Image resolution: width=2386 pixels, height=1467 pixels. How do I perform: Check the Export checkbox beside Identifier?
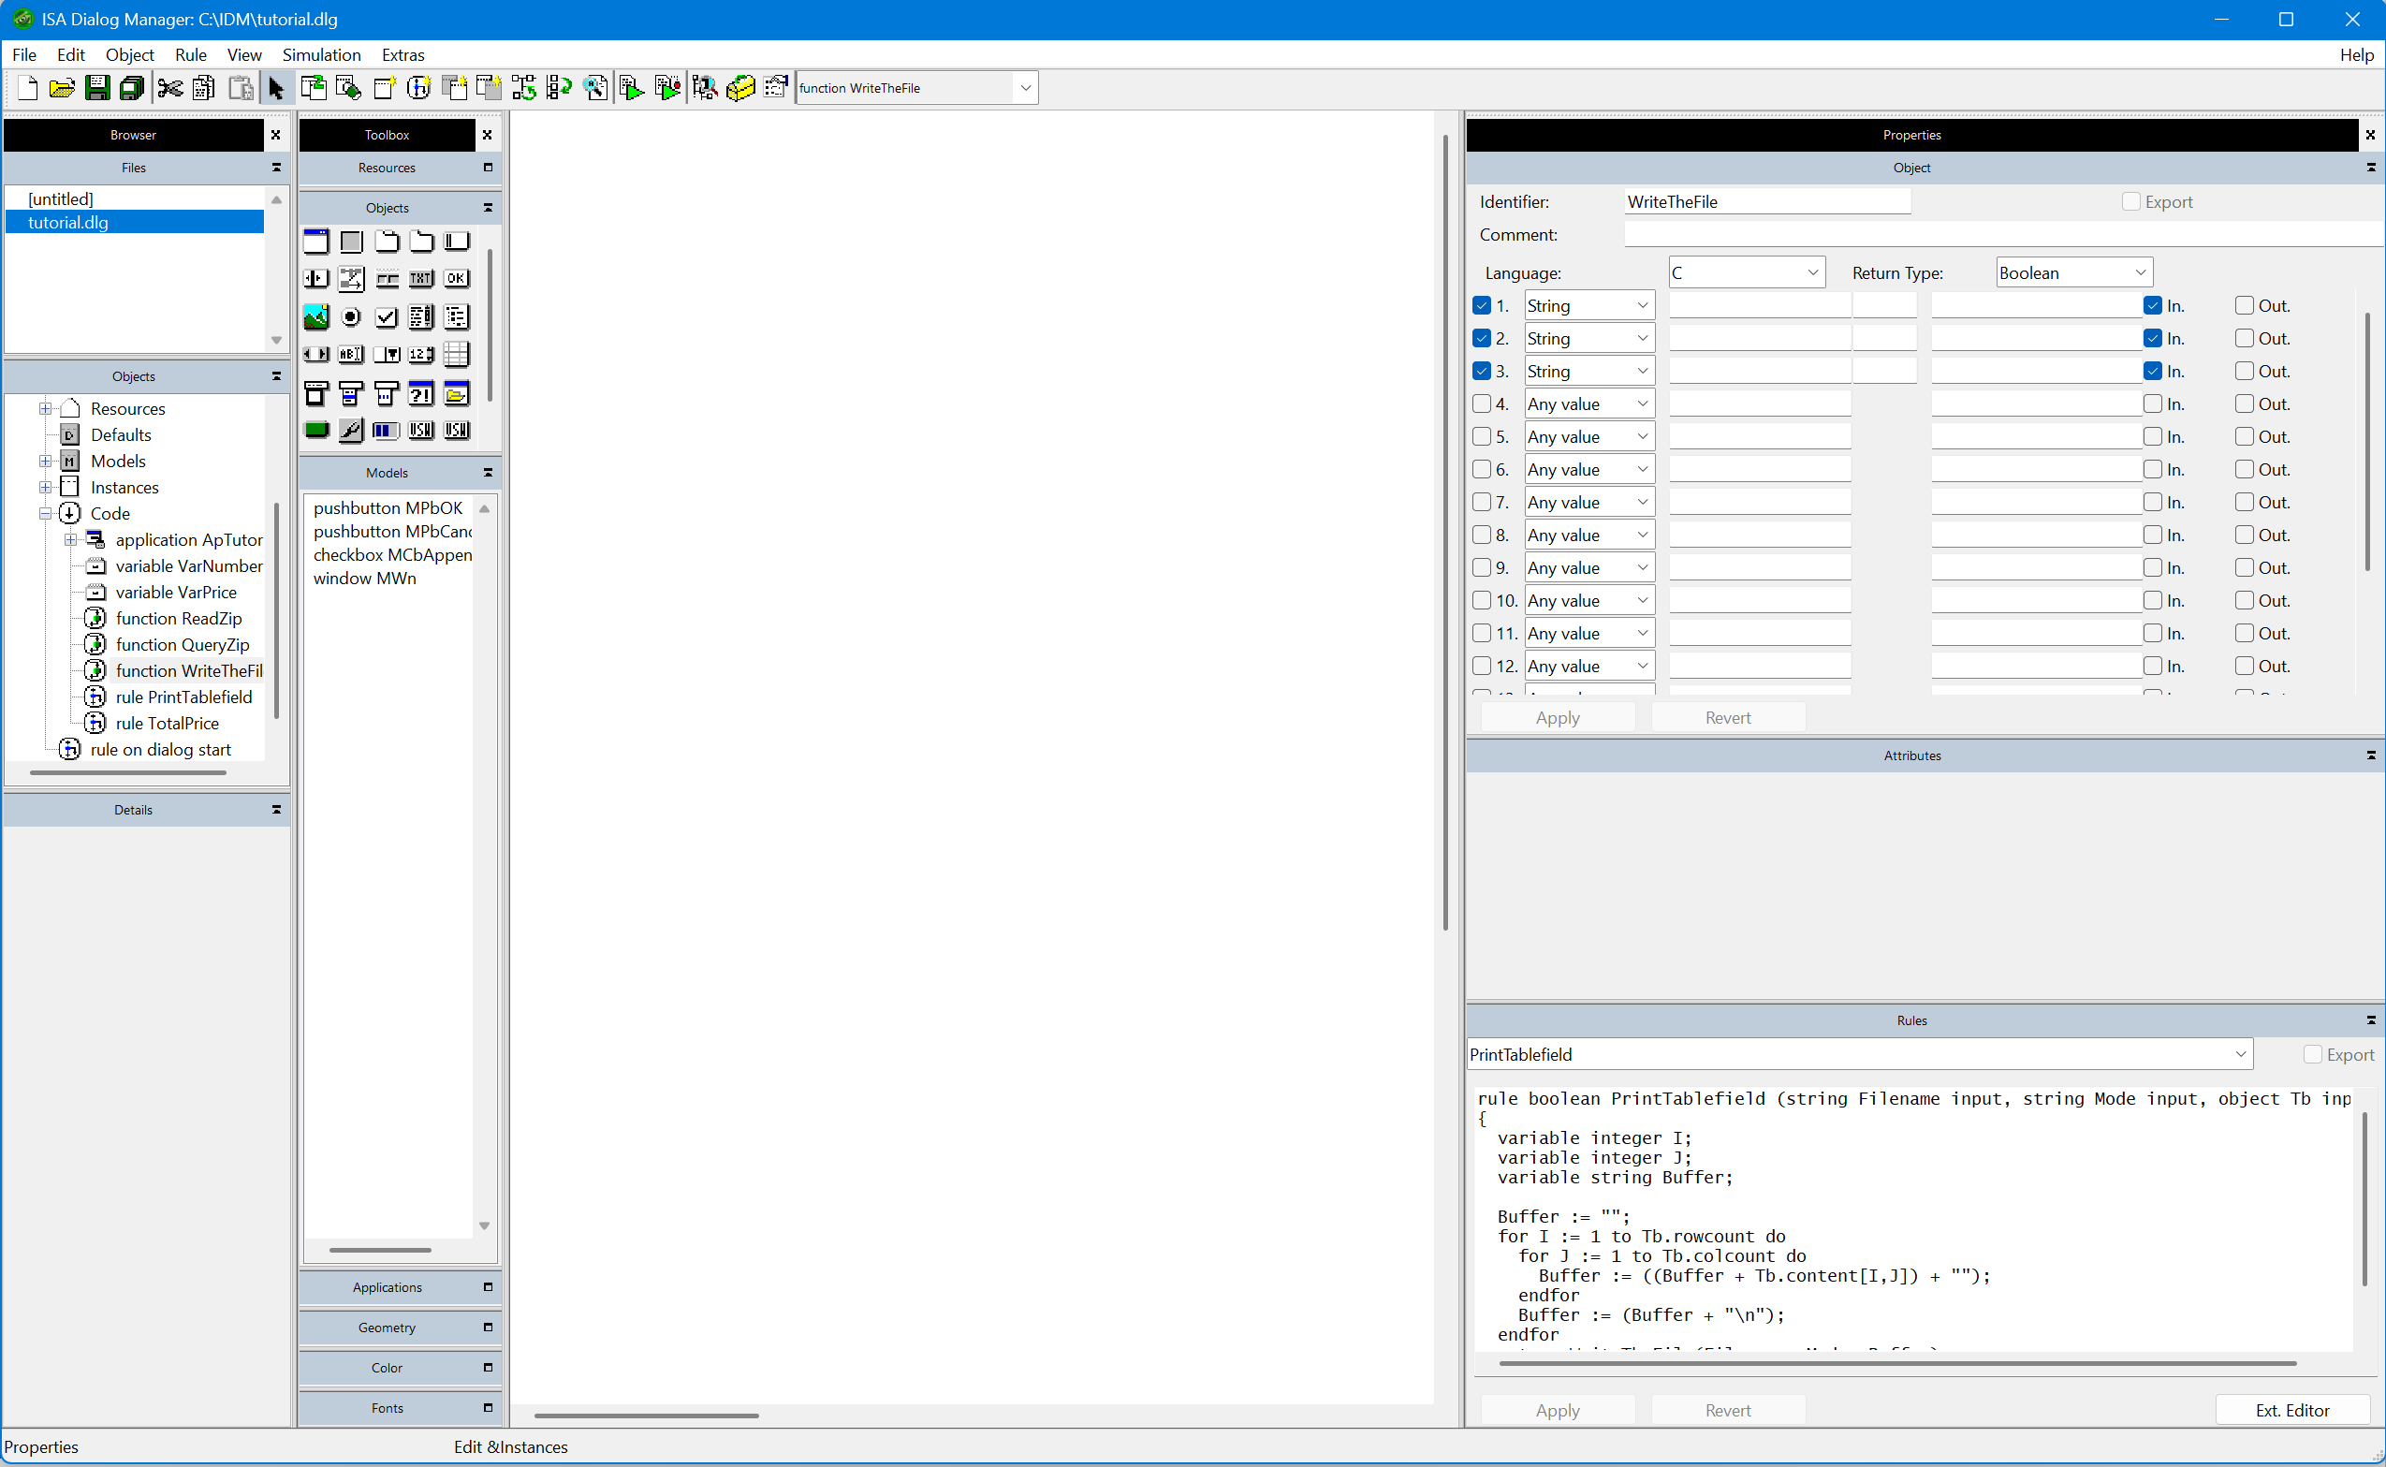click(2130, 202)
